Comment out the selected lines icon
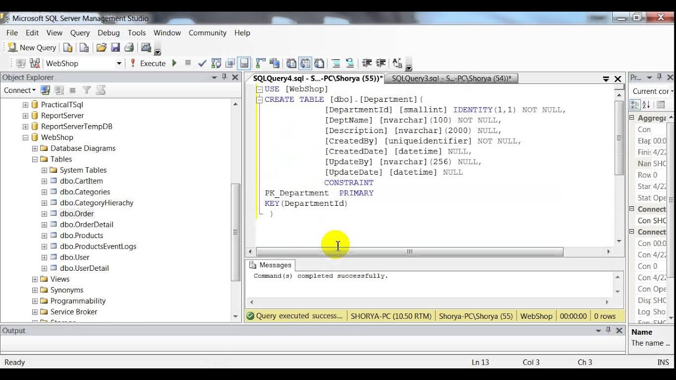This screenshot has width=676, height=380. point(336,63)
